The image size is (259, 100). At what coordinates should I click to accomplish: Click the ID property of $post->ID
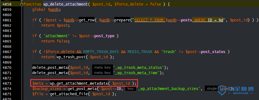(x=119, y=89)
